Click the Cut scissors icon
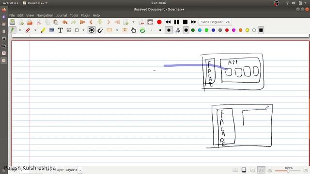This screenshot has height=174, width=310. 39,22
